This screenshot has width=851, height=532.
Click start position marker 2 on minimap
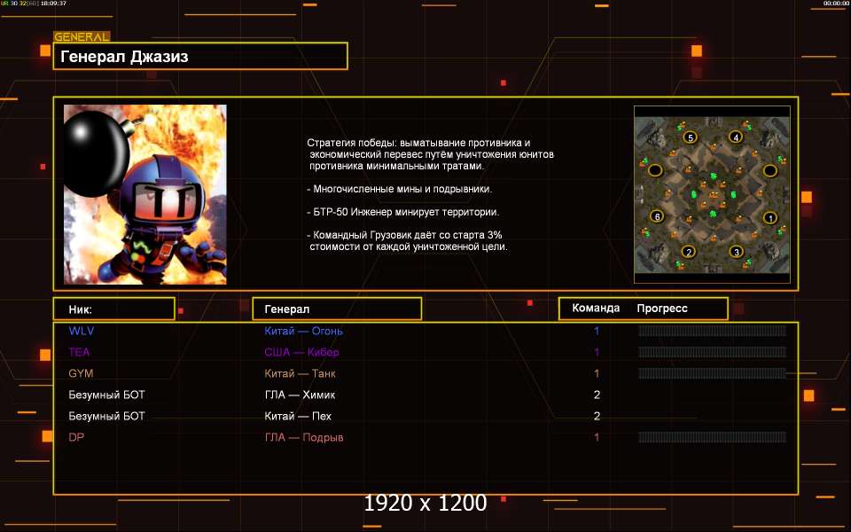689,251
